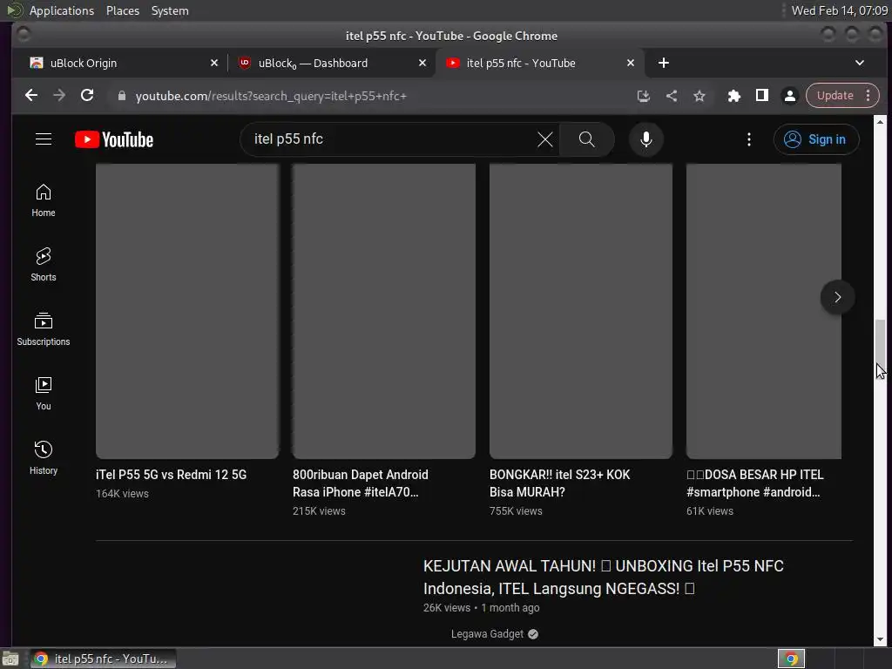This screenshot has height=669, width=892.
Task: Close the uBlock Dashboard tab
Action: point(422,63)
